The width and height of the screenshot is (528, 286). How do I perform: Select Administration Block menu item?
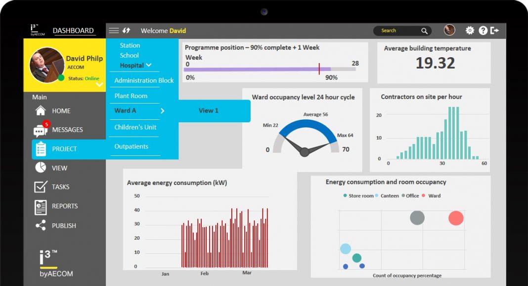tap(144, 80)
